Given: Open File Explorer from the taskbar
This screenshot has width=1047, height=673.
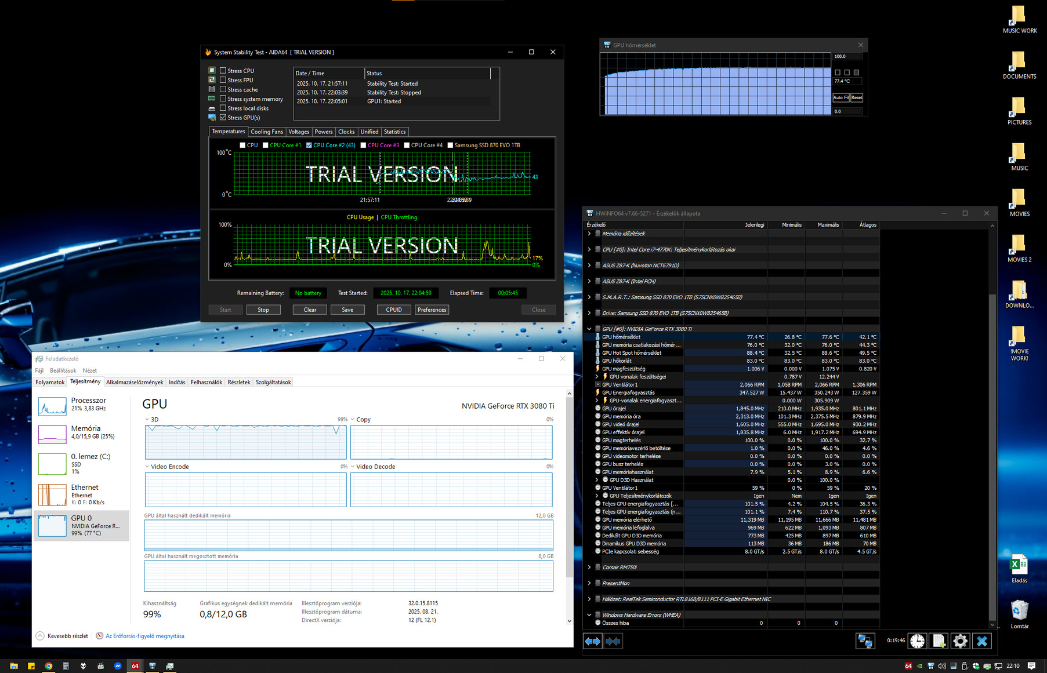Looking at the screenshot, I should (x=14, y=666).
